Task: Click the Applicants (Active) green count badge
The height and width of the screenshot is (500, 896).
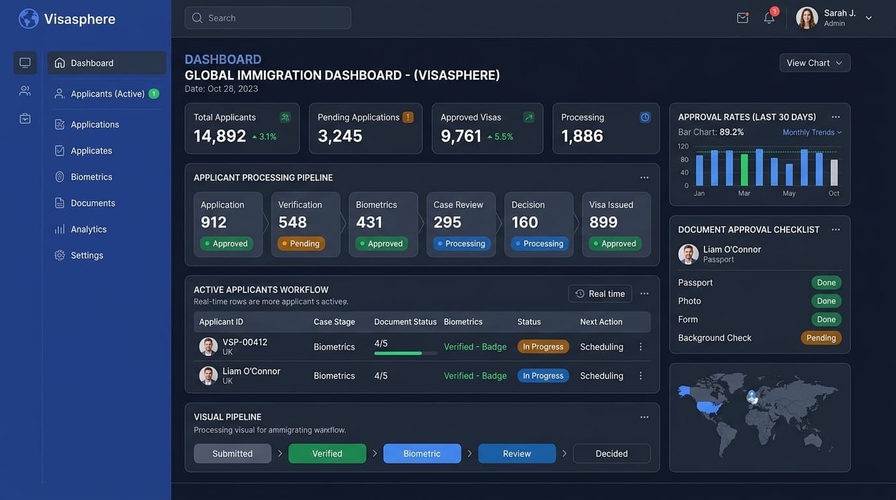Action: point(154,94)
